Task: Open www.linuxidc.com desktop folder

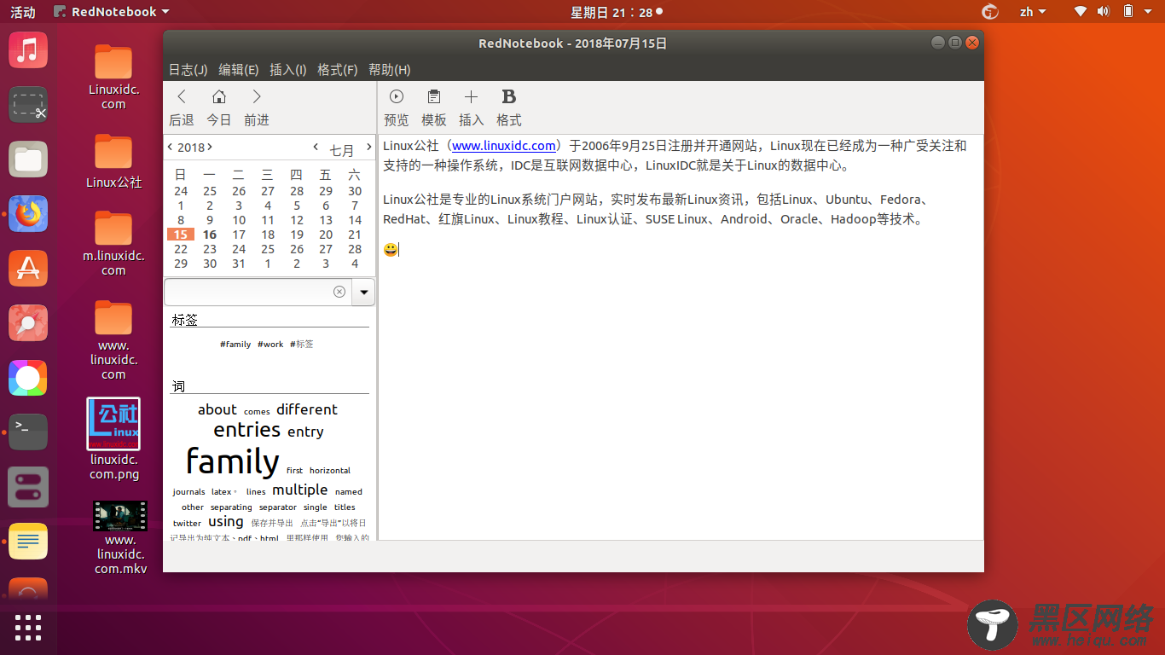Action: 113,339
